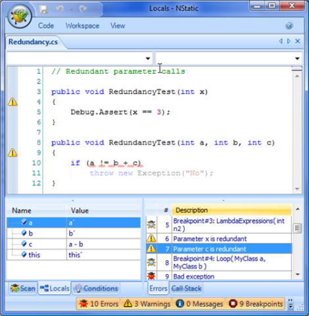Image resolution: width=309 pixels, height=316 pixels.
Task: Select the local variable row this
Action: pos(74,255)
